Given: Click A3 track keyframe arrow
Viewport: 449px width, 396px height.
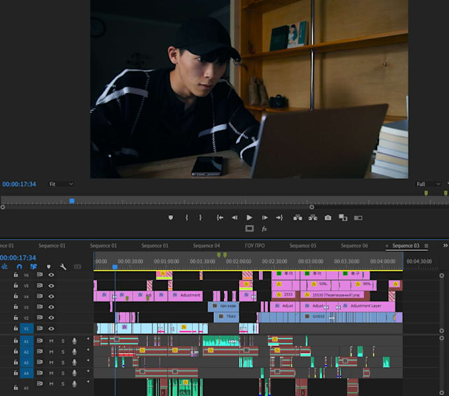Looking at the screenshot, I should coord(88,360).
